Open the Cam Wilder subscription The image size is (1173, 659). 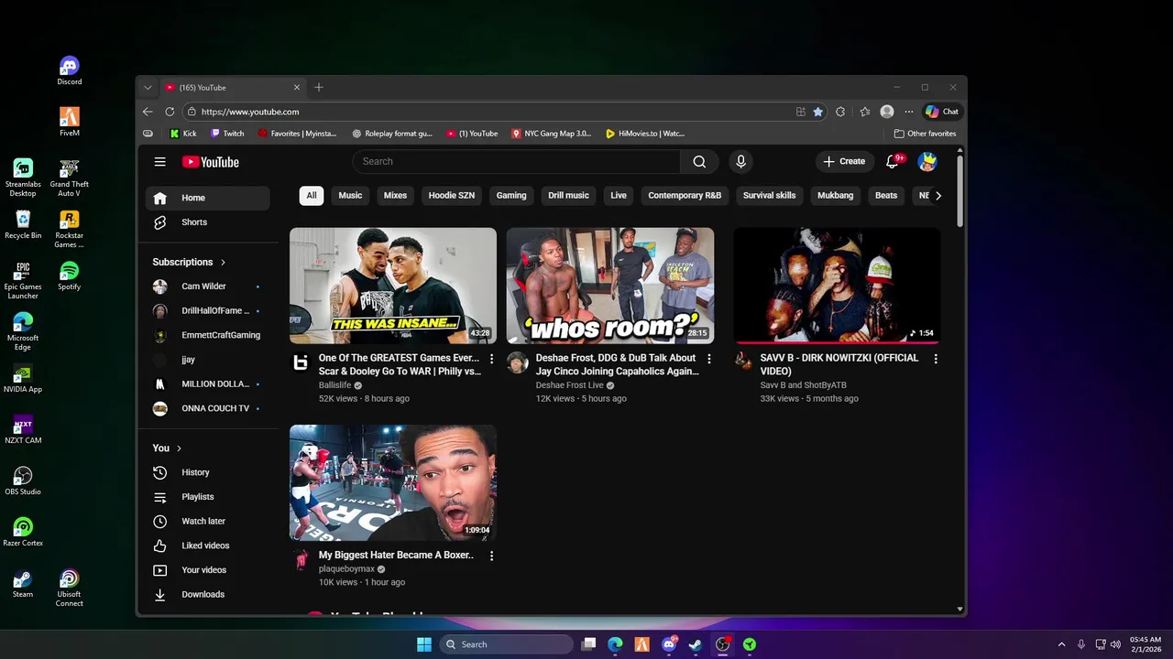207,286
